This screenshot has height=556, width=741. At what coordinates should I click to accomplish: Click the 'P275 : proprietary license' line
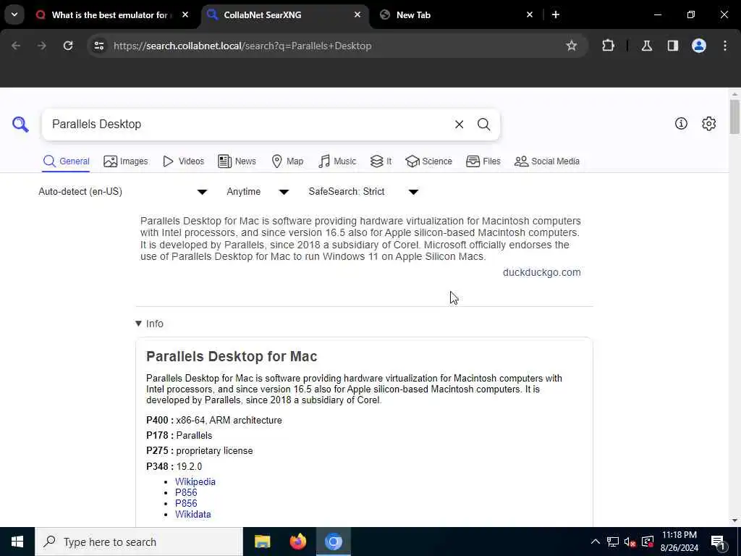pyautogui.click(x=200, y=451)
